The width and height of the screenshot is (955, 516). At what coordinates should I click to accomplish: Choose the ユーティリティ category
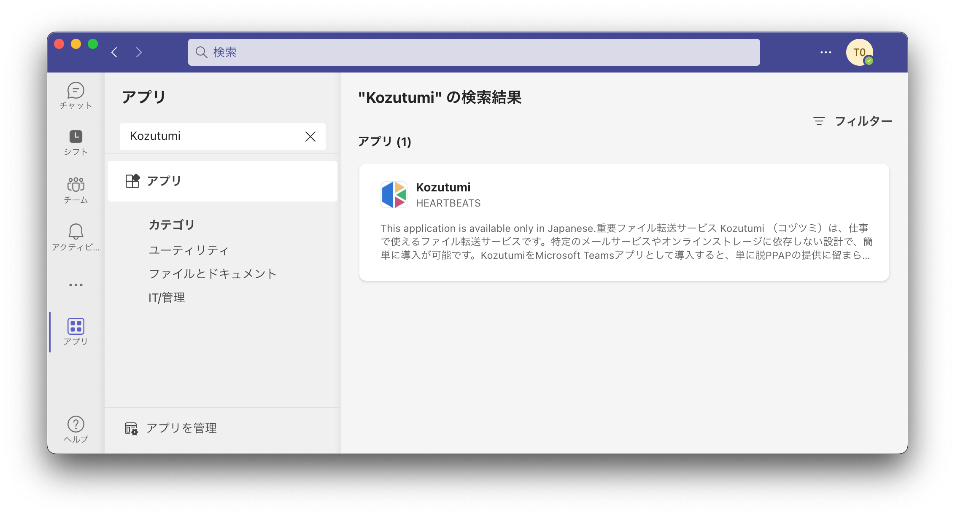tap(189, 250)
